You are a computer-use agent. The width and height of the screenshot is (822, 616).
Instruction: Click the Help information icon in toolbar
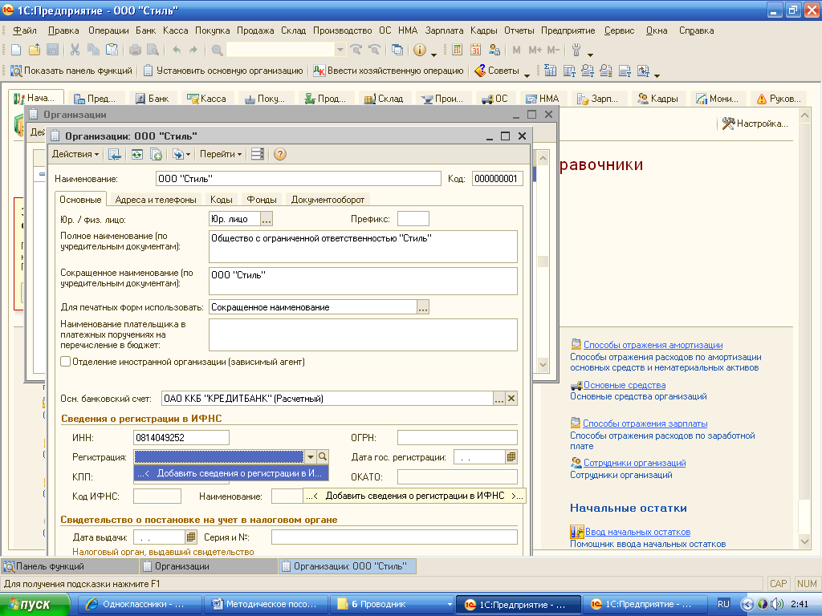point(419,50)
